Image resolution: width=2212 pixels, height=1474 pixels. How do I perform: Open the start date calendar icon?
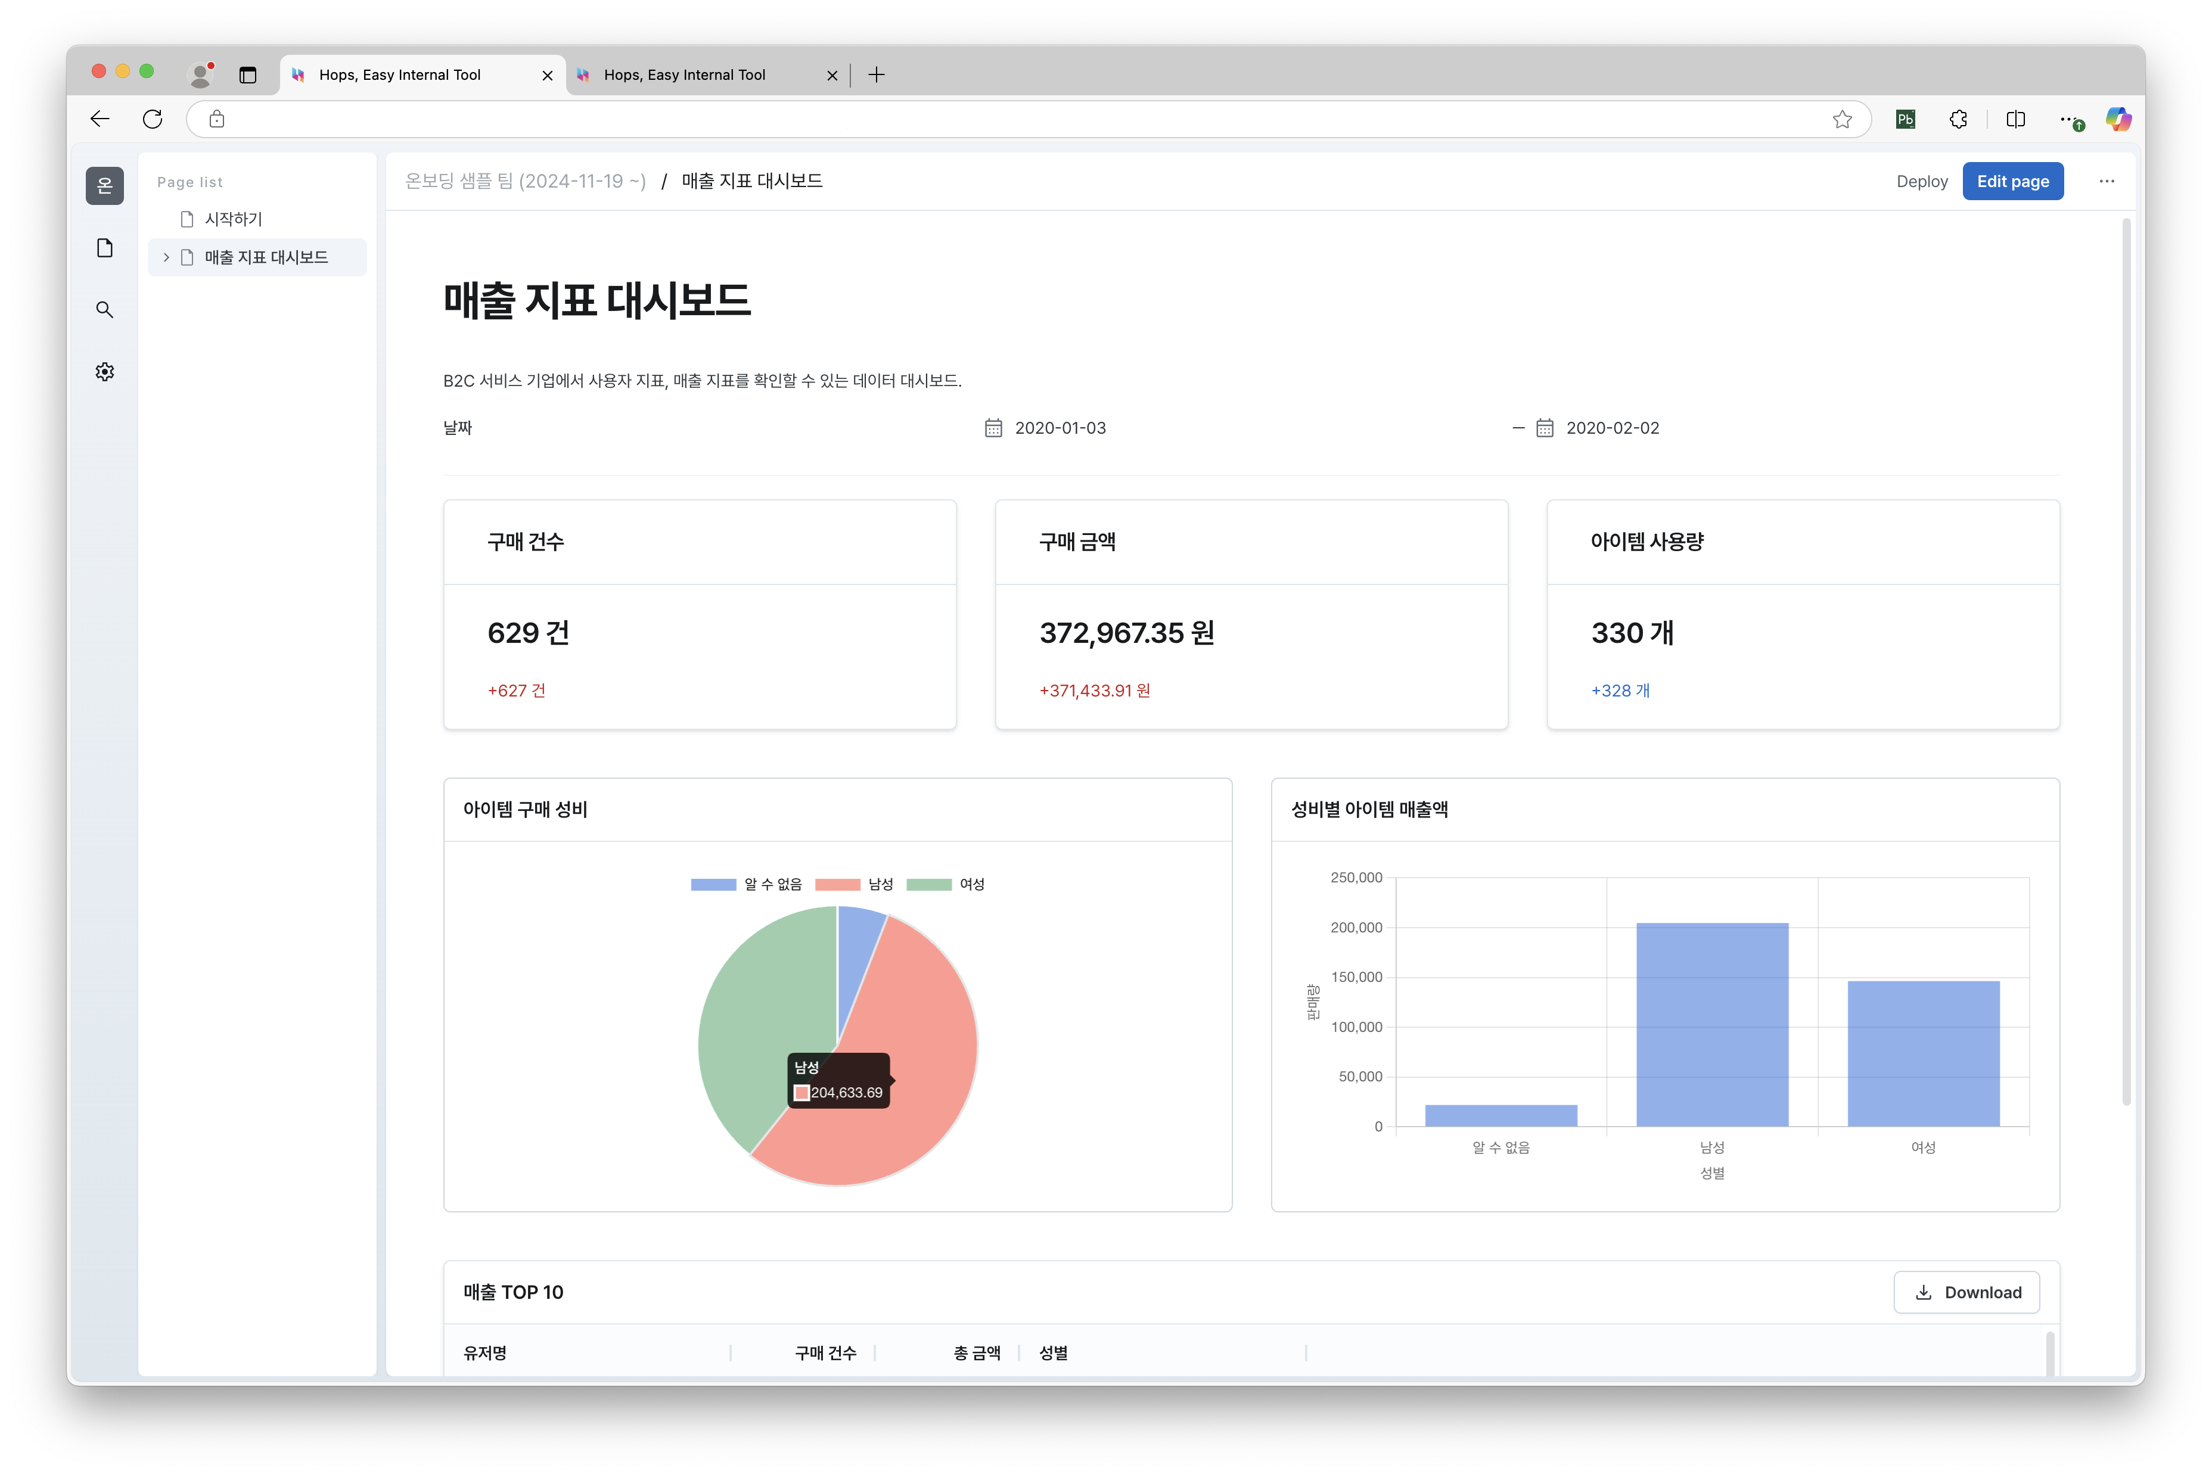click(x=993, y=428)
